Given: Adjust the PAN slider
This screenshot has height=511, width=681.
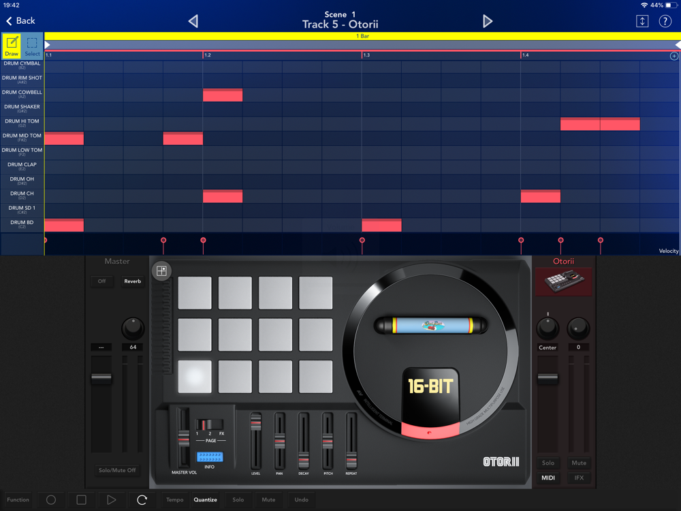Looking at the screenshot, I should pos(280,440).
